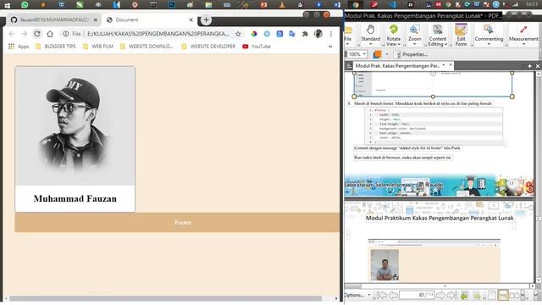
Task: Open WhatsApp from the taskbar
Action: pyautogui.click(x=25, y=4)
